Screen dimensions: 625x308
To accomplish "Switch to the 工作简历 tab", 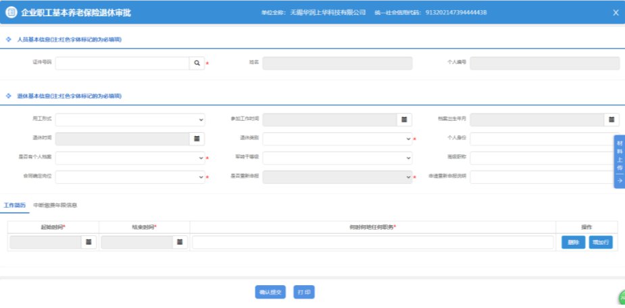I will click(x=14, y=204).
